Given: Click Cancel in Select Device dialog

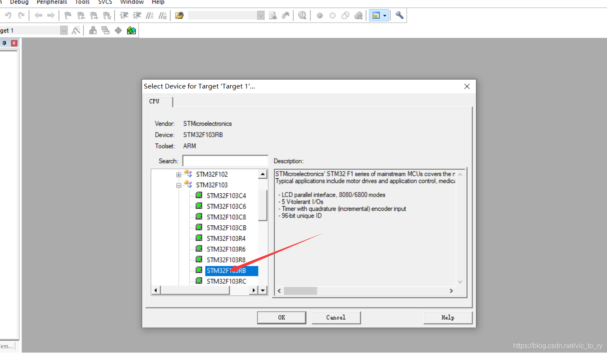Looking at the screenshot, I should pos(336,318).
